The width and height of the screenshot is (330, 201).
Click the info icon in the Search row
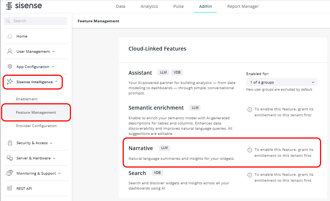[x=250, y=175]
